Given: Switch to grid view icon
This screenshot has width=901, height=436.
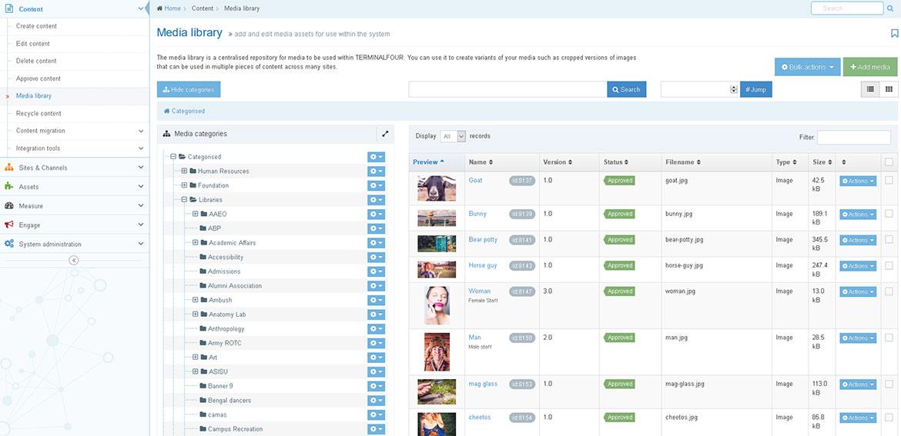Looking at the screenshot, I should pos(889,89).
